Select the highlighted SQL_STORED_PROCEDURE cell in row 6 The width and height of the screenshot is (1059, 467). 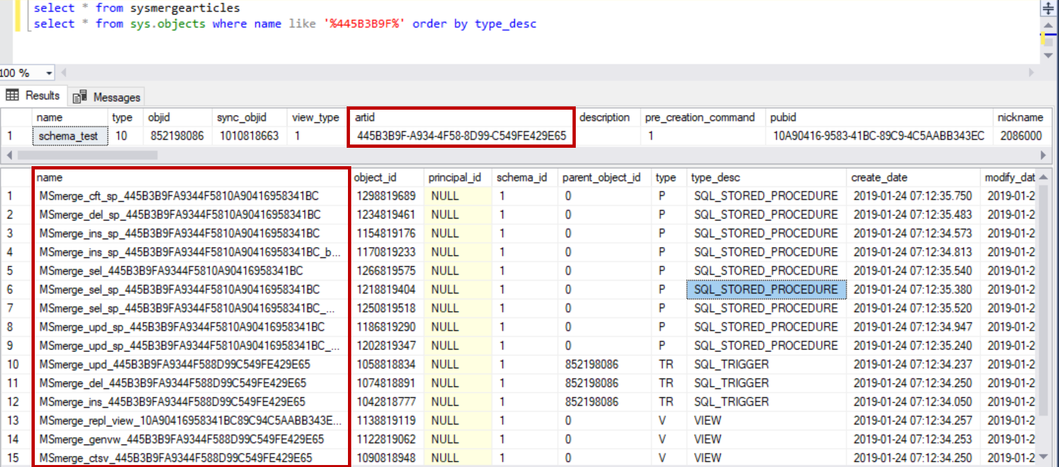pos(766,290)
